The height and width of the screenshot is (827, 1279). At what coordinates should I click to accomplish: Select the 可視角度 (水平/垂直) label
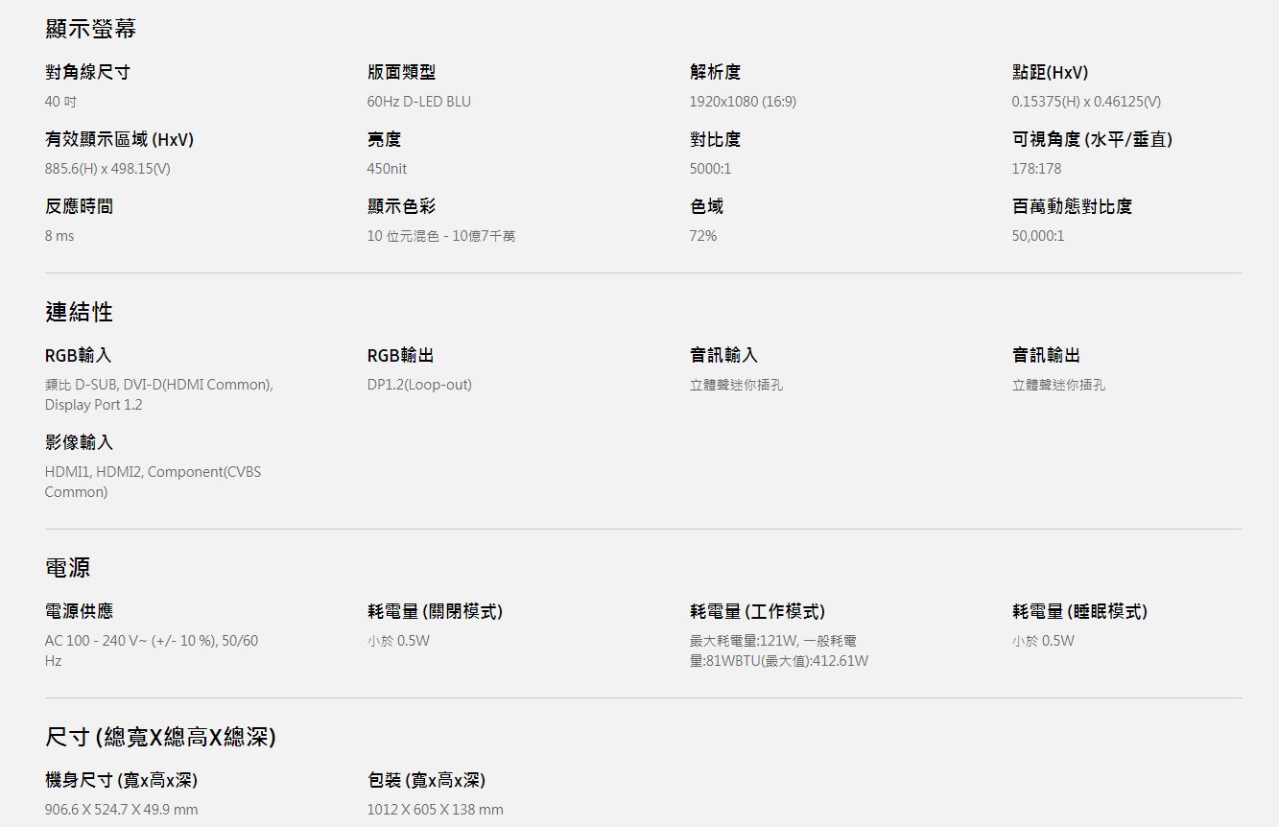tap(1092, 139)
